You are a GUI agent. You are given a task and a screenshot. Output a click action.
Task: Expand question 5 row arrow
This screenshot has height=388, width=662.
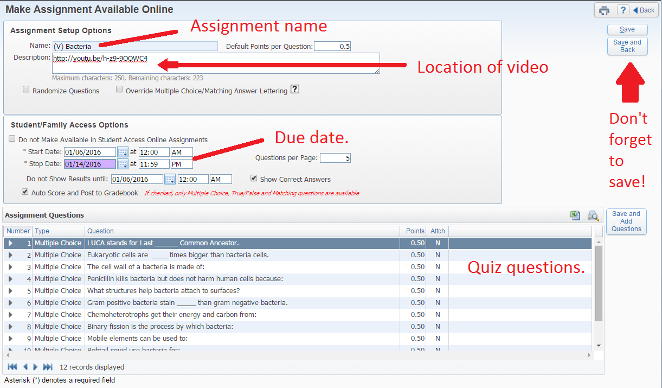point(10,291)
